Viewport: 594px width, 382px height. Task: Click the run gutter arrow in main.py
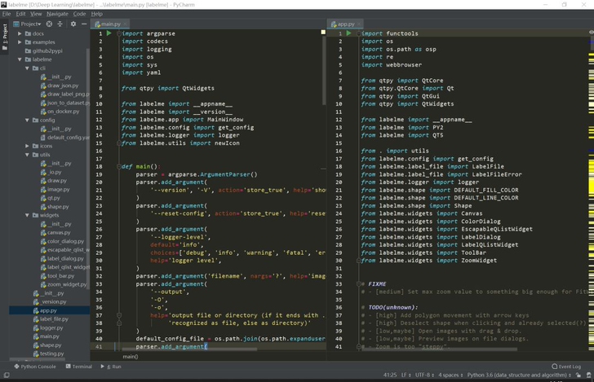click(109, 33)
